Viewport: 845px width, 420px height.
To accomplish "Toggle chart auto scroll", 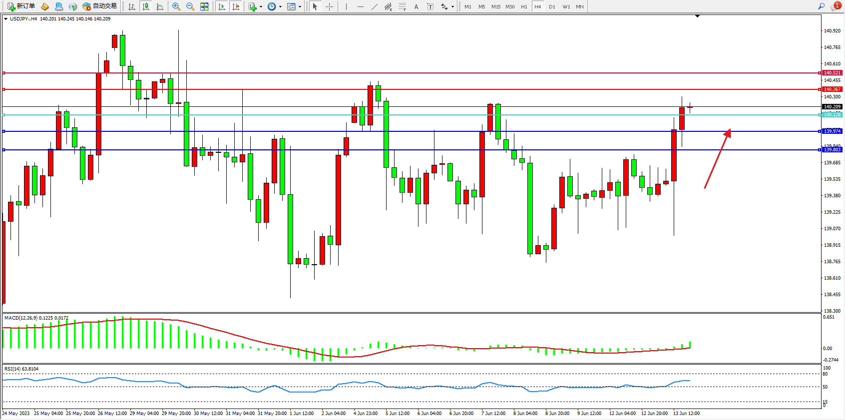I will pyautogui.click(x=222, y=6).
